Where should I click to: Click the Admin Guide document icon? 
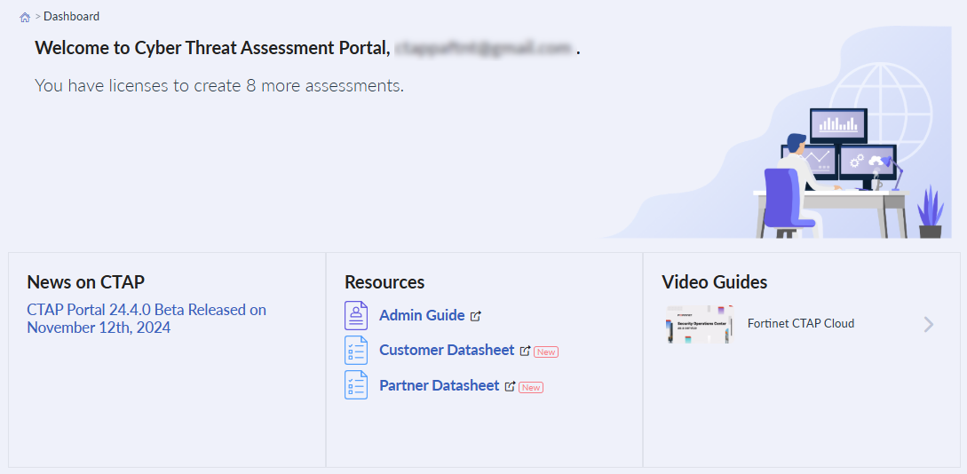click(356, 316)
